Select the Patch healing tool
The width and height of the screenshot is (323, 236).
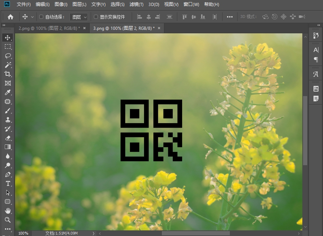[x=8, y=101]
